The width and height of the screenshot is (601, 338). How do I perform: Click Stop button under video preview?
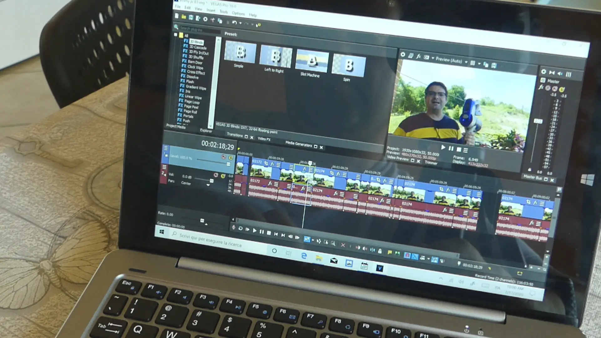459,149
